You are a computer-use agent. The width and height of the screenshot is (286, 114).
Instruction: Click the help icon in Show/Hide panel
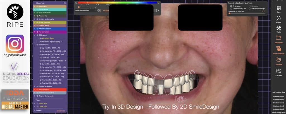click(x=65, y=3)
